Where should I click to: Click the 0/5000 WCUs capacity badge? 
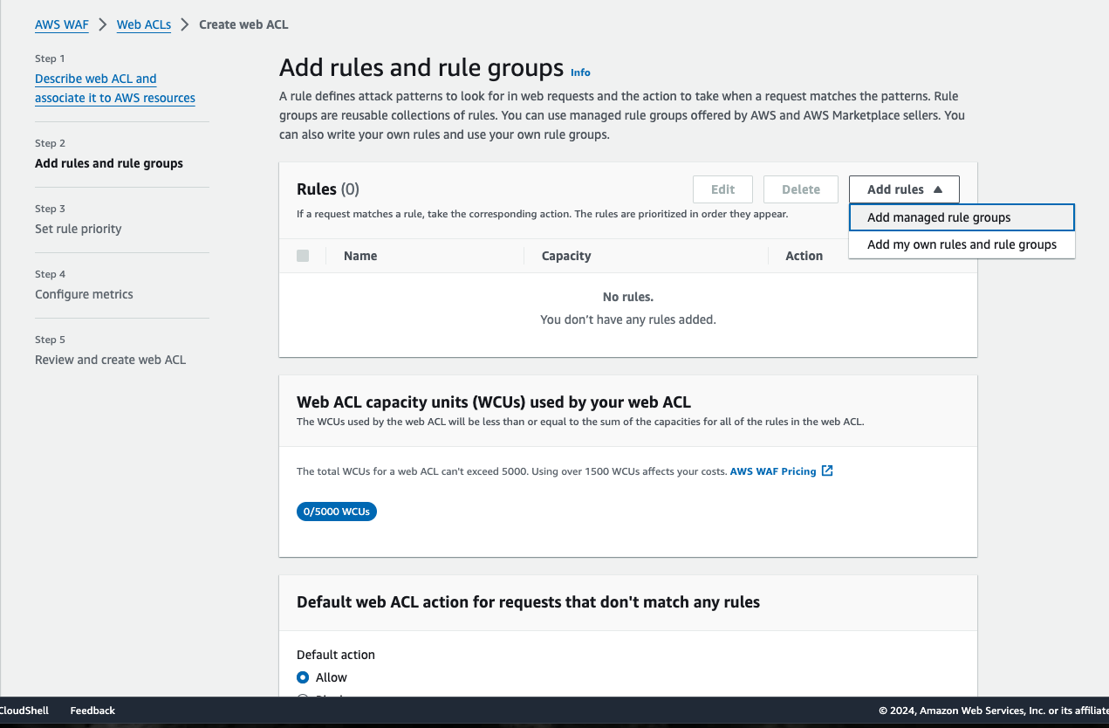click(x=337, y=512)
